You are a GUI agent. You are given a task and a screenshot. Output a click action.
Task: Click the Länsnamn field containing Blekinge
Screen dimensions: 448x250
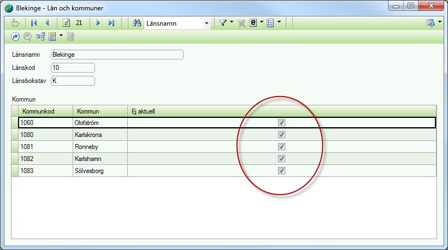point(117,55)
